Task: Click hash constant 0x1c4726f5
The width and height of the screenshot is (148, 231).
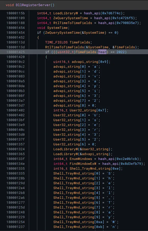Action: click(x=122, y=18)
